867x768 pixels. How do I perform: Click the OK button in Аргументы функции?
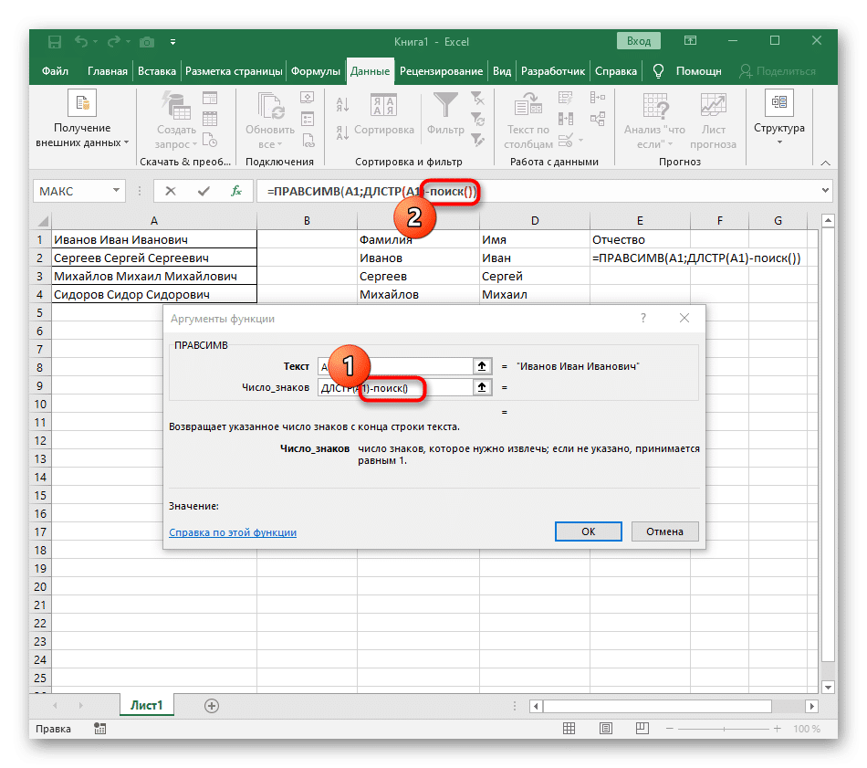(588, 531)
